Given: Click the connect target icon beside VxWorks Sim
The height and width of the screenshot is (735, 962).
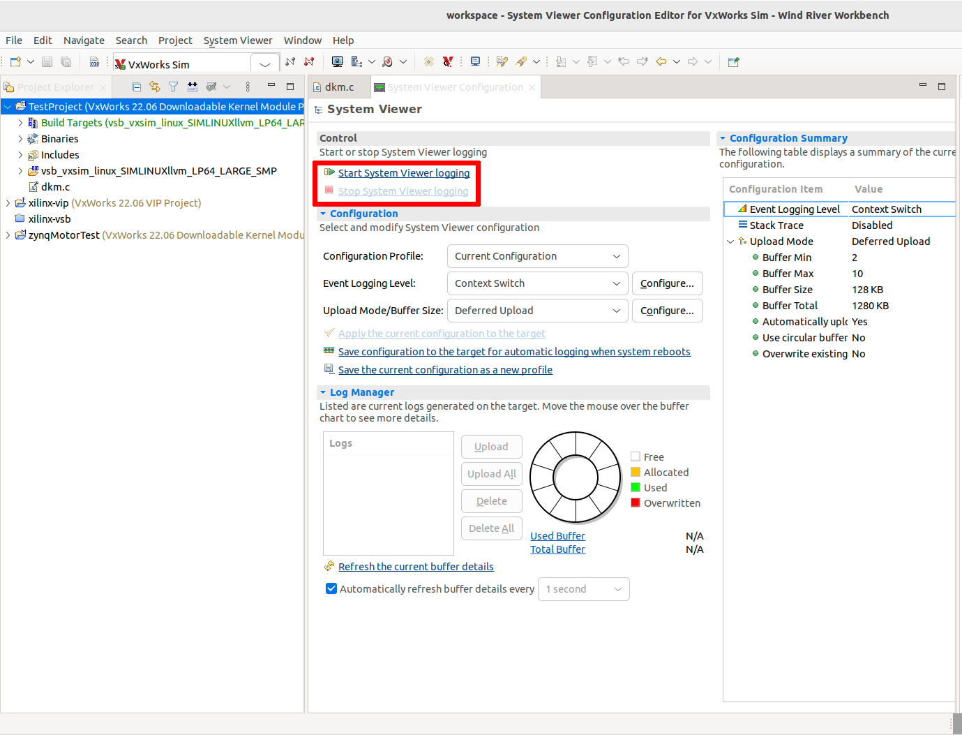Looking at the screenshot, I should (x=290, y=62).
